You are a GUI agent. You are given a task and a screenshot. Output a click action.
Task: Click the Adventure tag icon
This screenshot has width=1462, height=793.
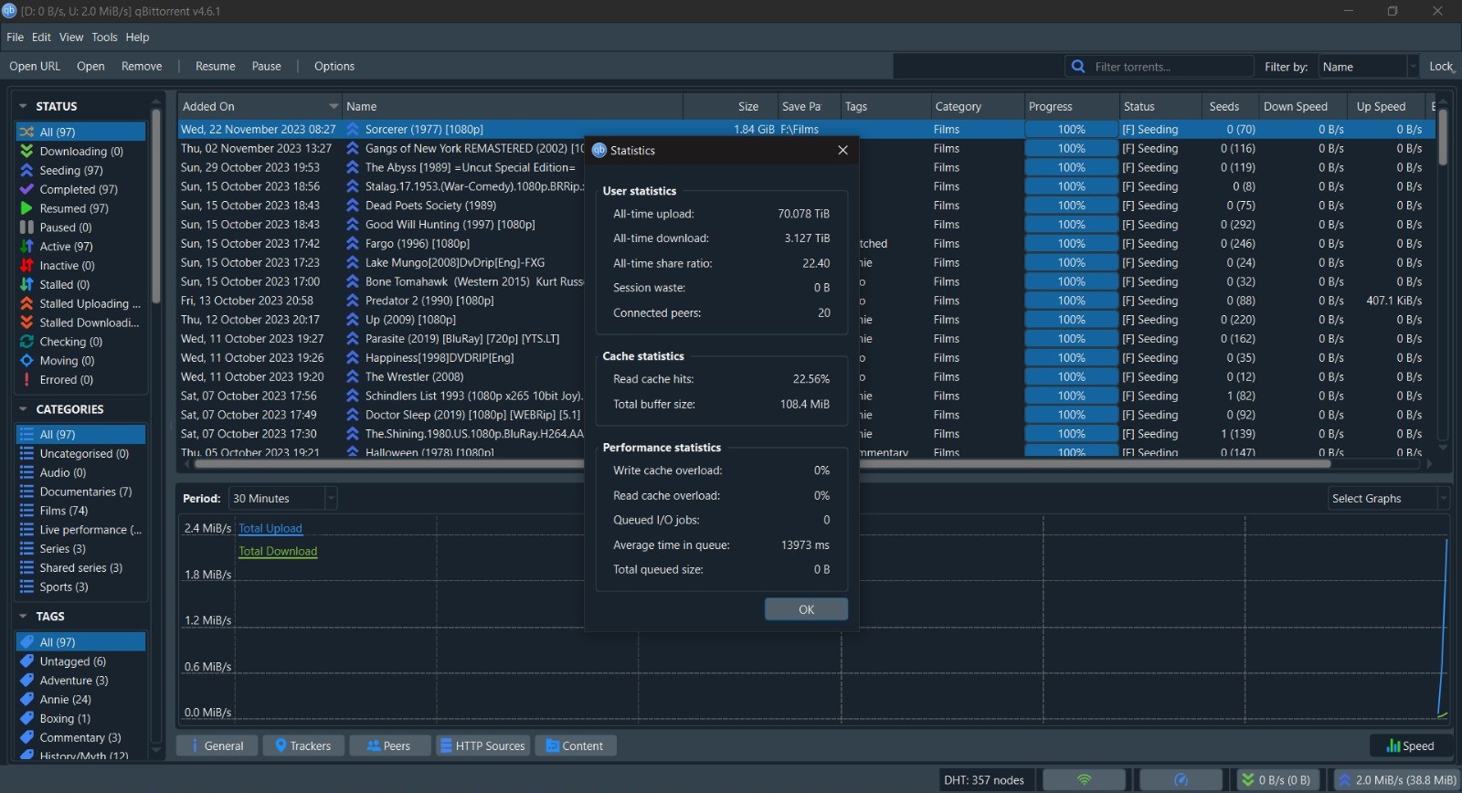[26, 680]
